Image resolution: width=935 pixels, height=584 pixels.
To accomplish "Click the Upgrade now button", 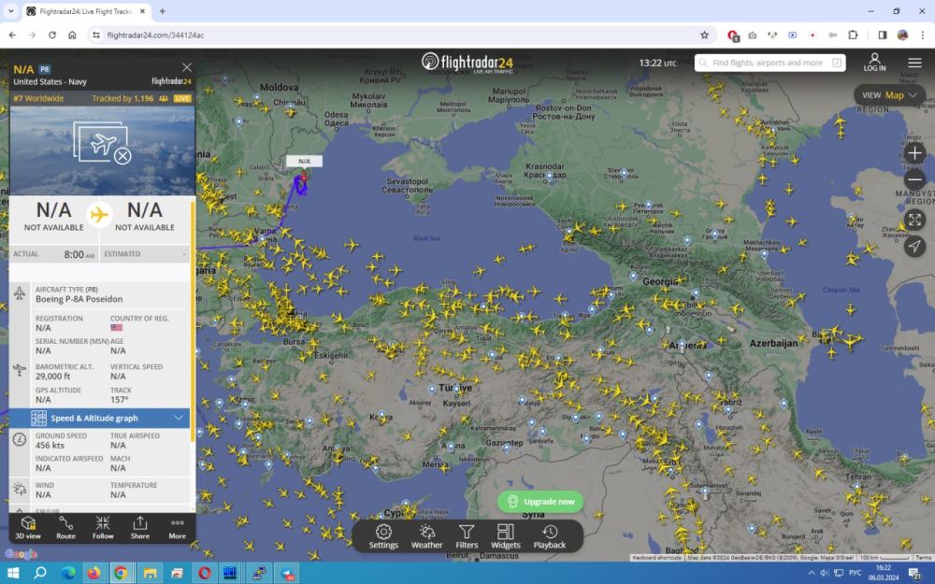I will pyautogui.click(x=540, y=501).
